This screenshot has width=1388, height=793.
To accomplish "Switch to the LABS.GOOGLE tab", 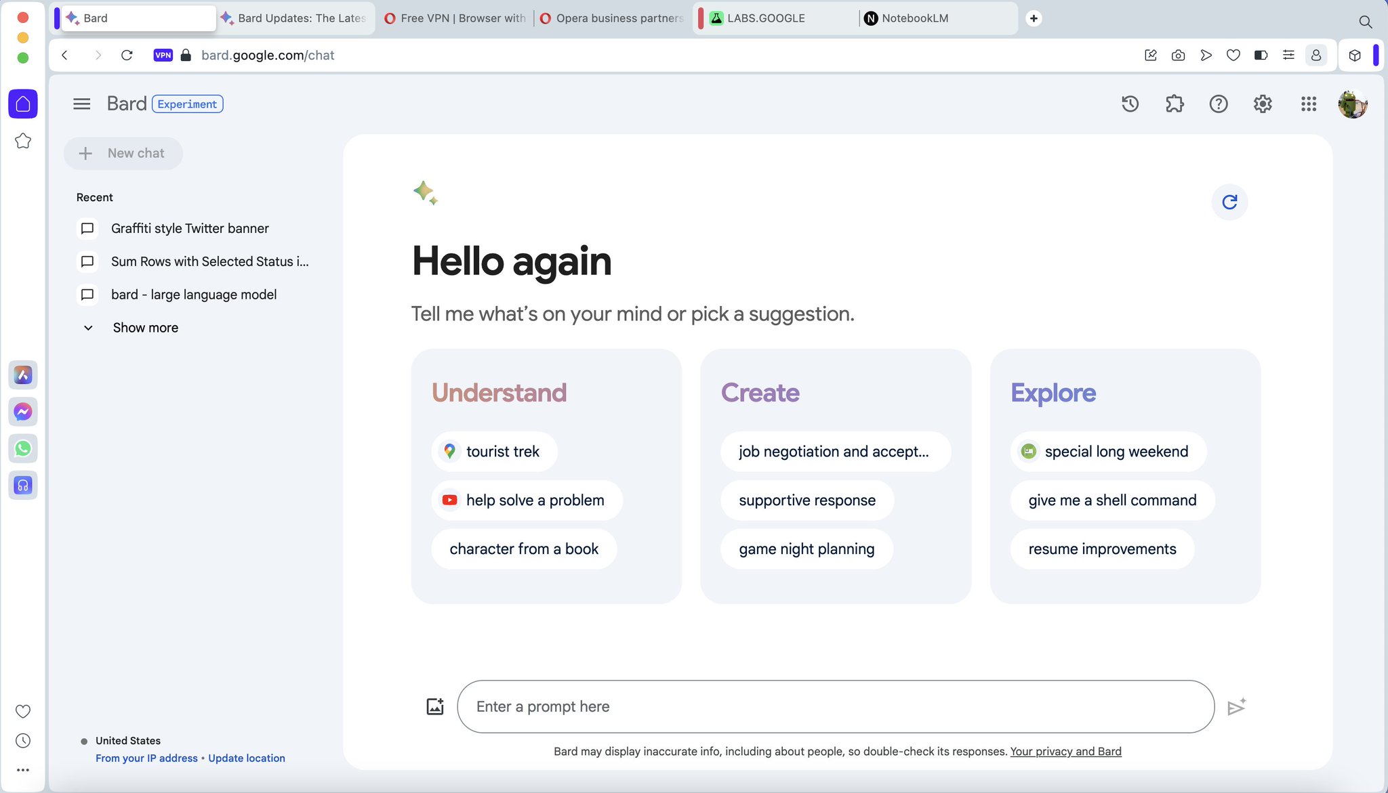I will coord(779,18).
